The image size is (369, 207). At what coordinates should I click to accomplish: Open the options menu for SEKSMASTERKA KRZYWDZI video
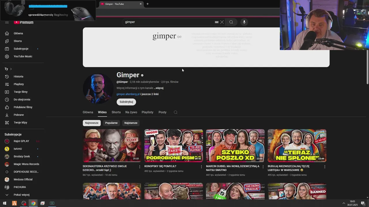[140, 167]
